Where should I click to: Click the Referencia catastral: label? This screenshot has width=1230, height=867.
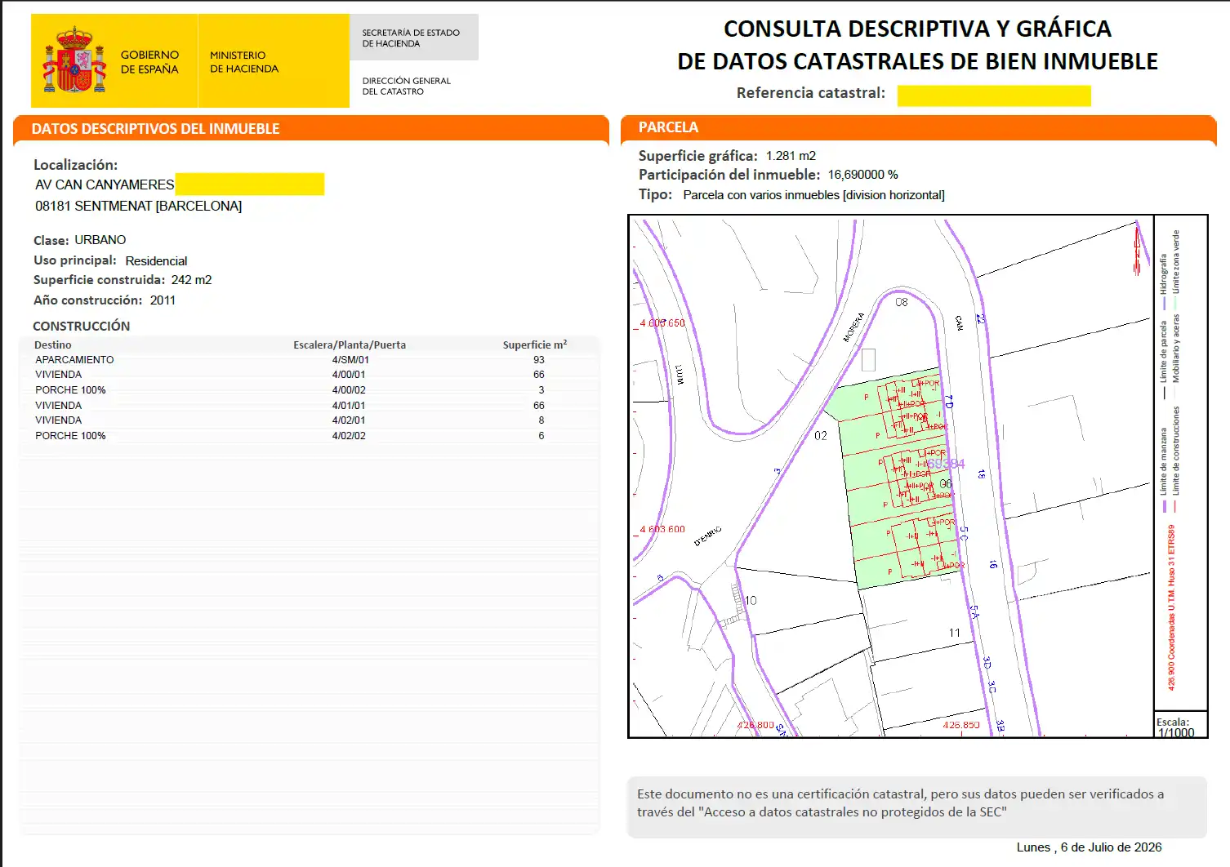(x=810, y=93)
